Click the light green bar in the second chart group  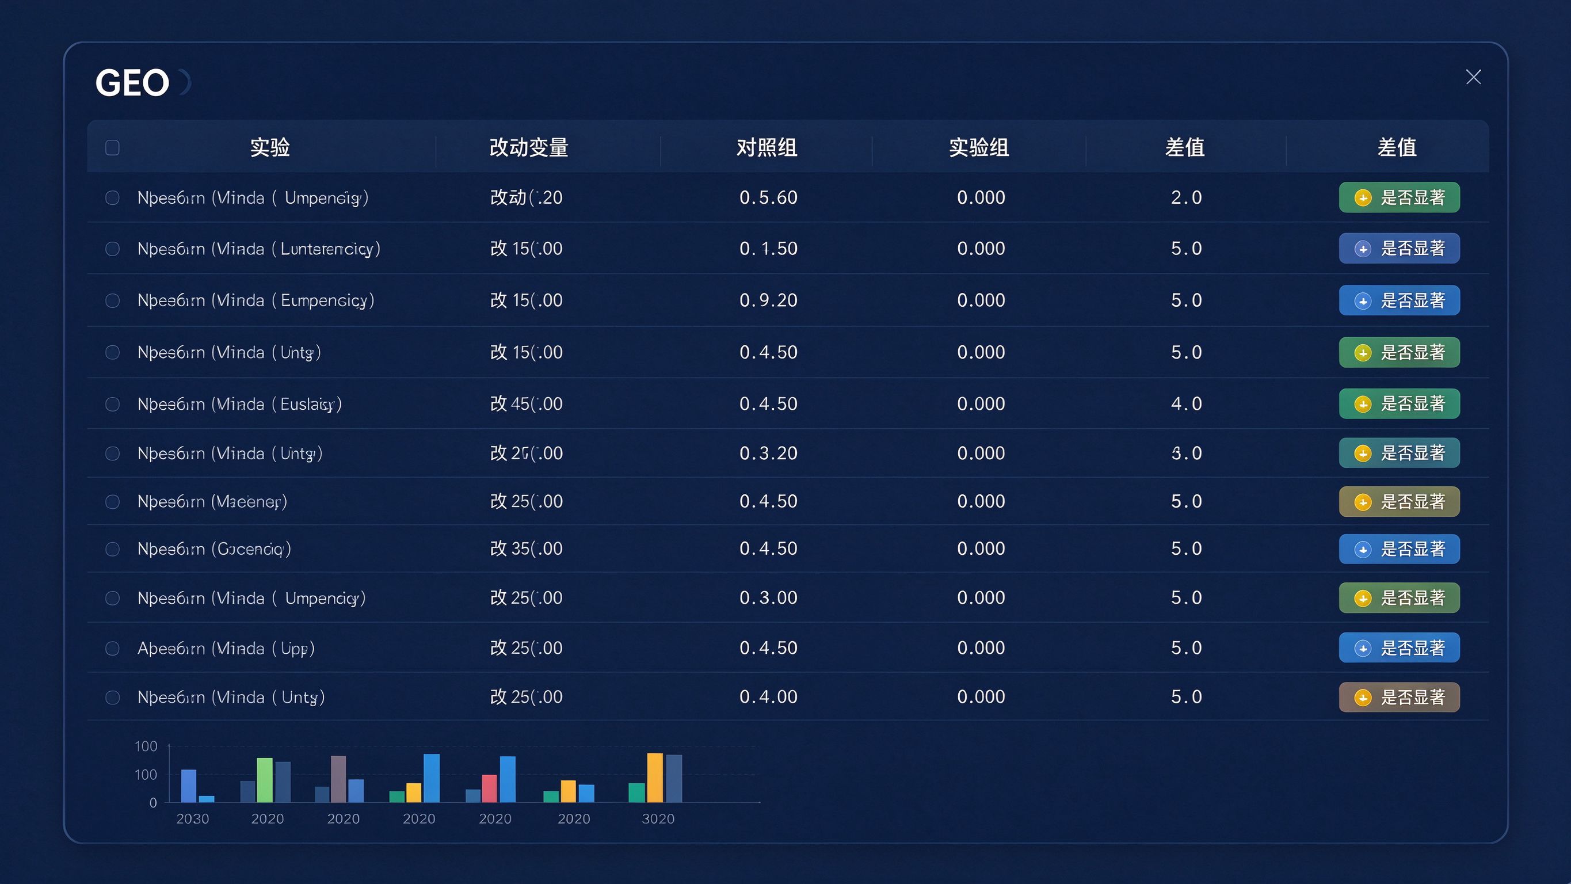point(265,780)
